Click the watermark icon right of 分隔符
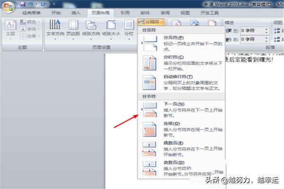The image size is (284, 189). (x=177, y=23)
